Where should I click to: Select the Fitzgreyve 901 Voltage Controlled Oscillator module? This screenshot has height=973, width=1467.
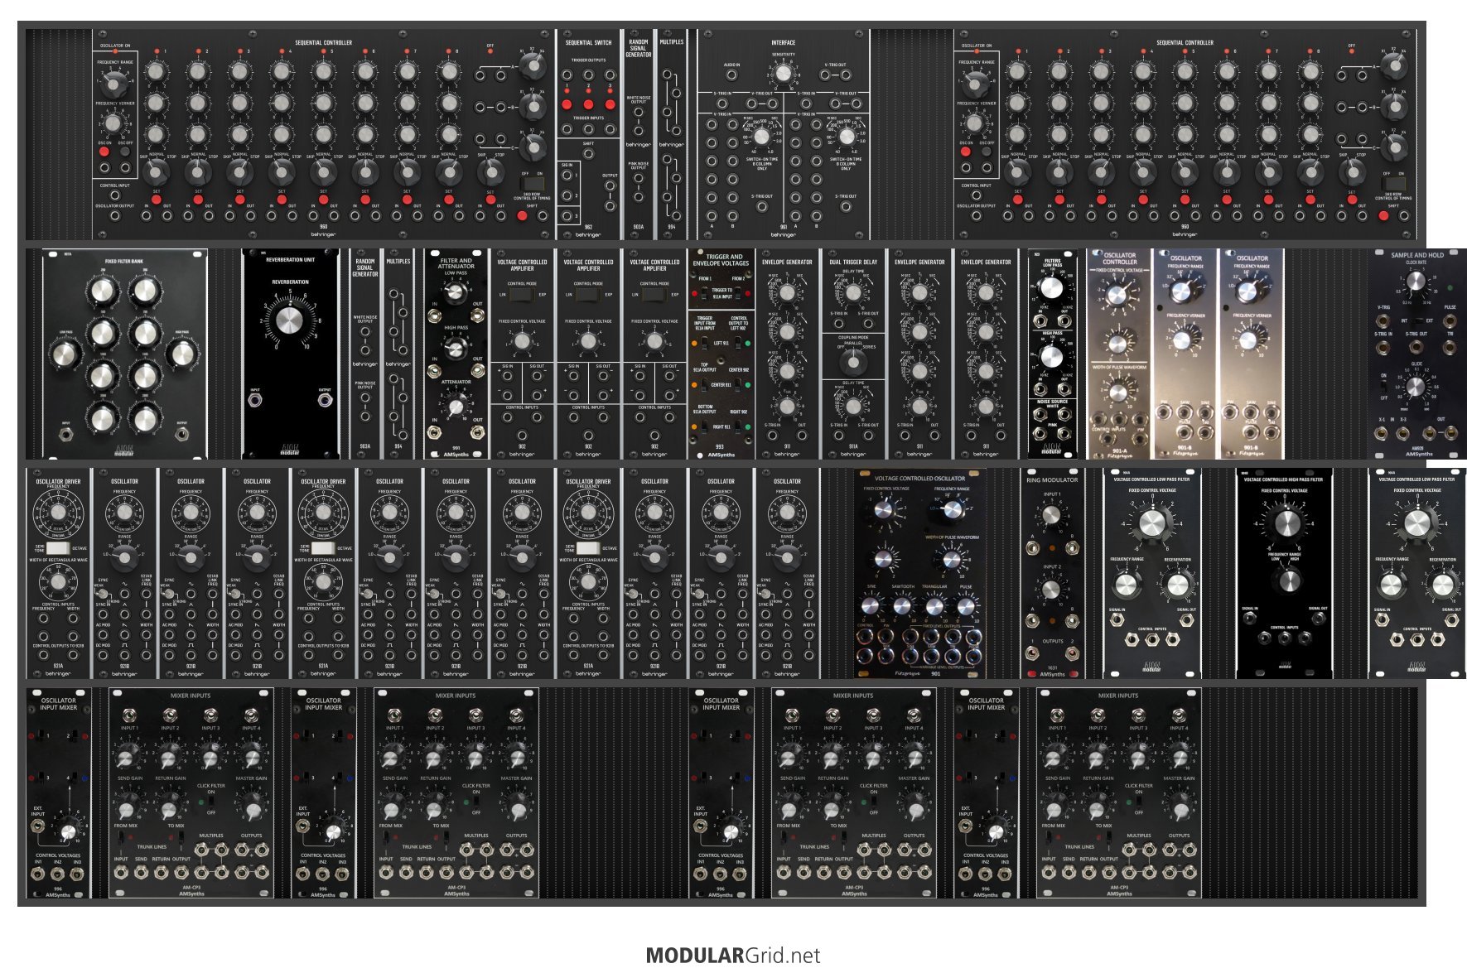[x=919, y=573]
